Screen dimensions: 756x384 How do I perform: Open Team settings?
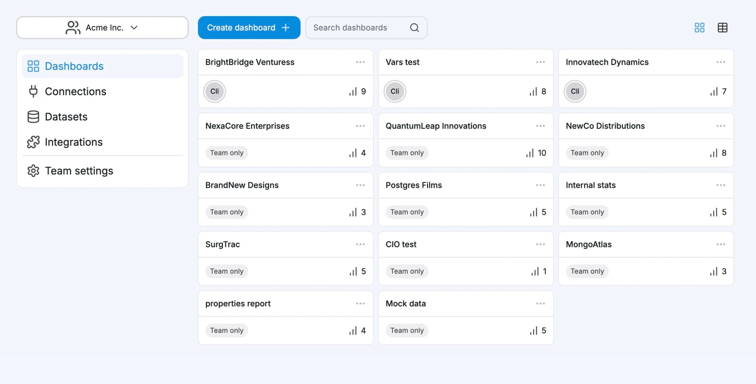[102, 171]
